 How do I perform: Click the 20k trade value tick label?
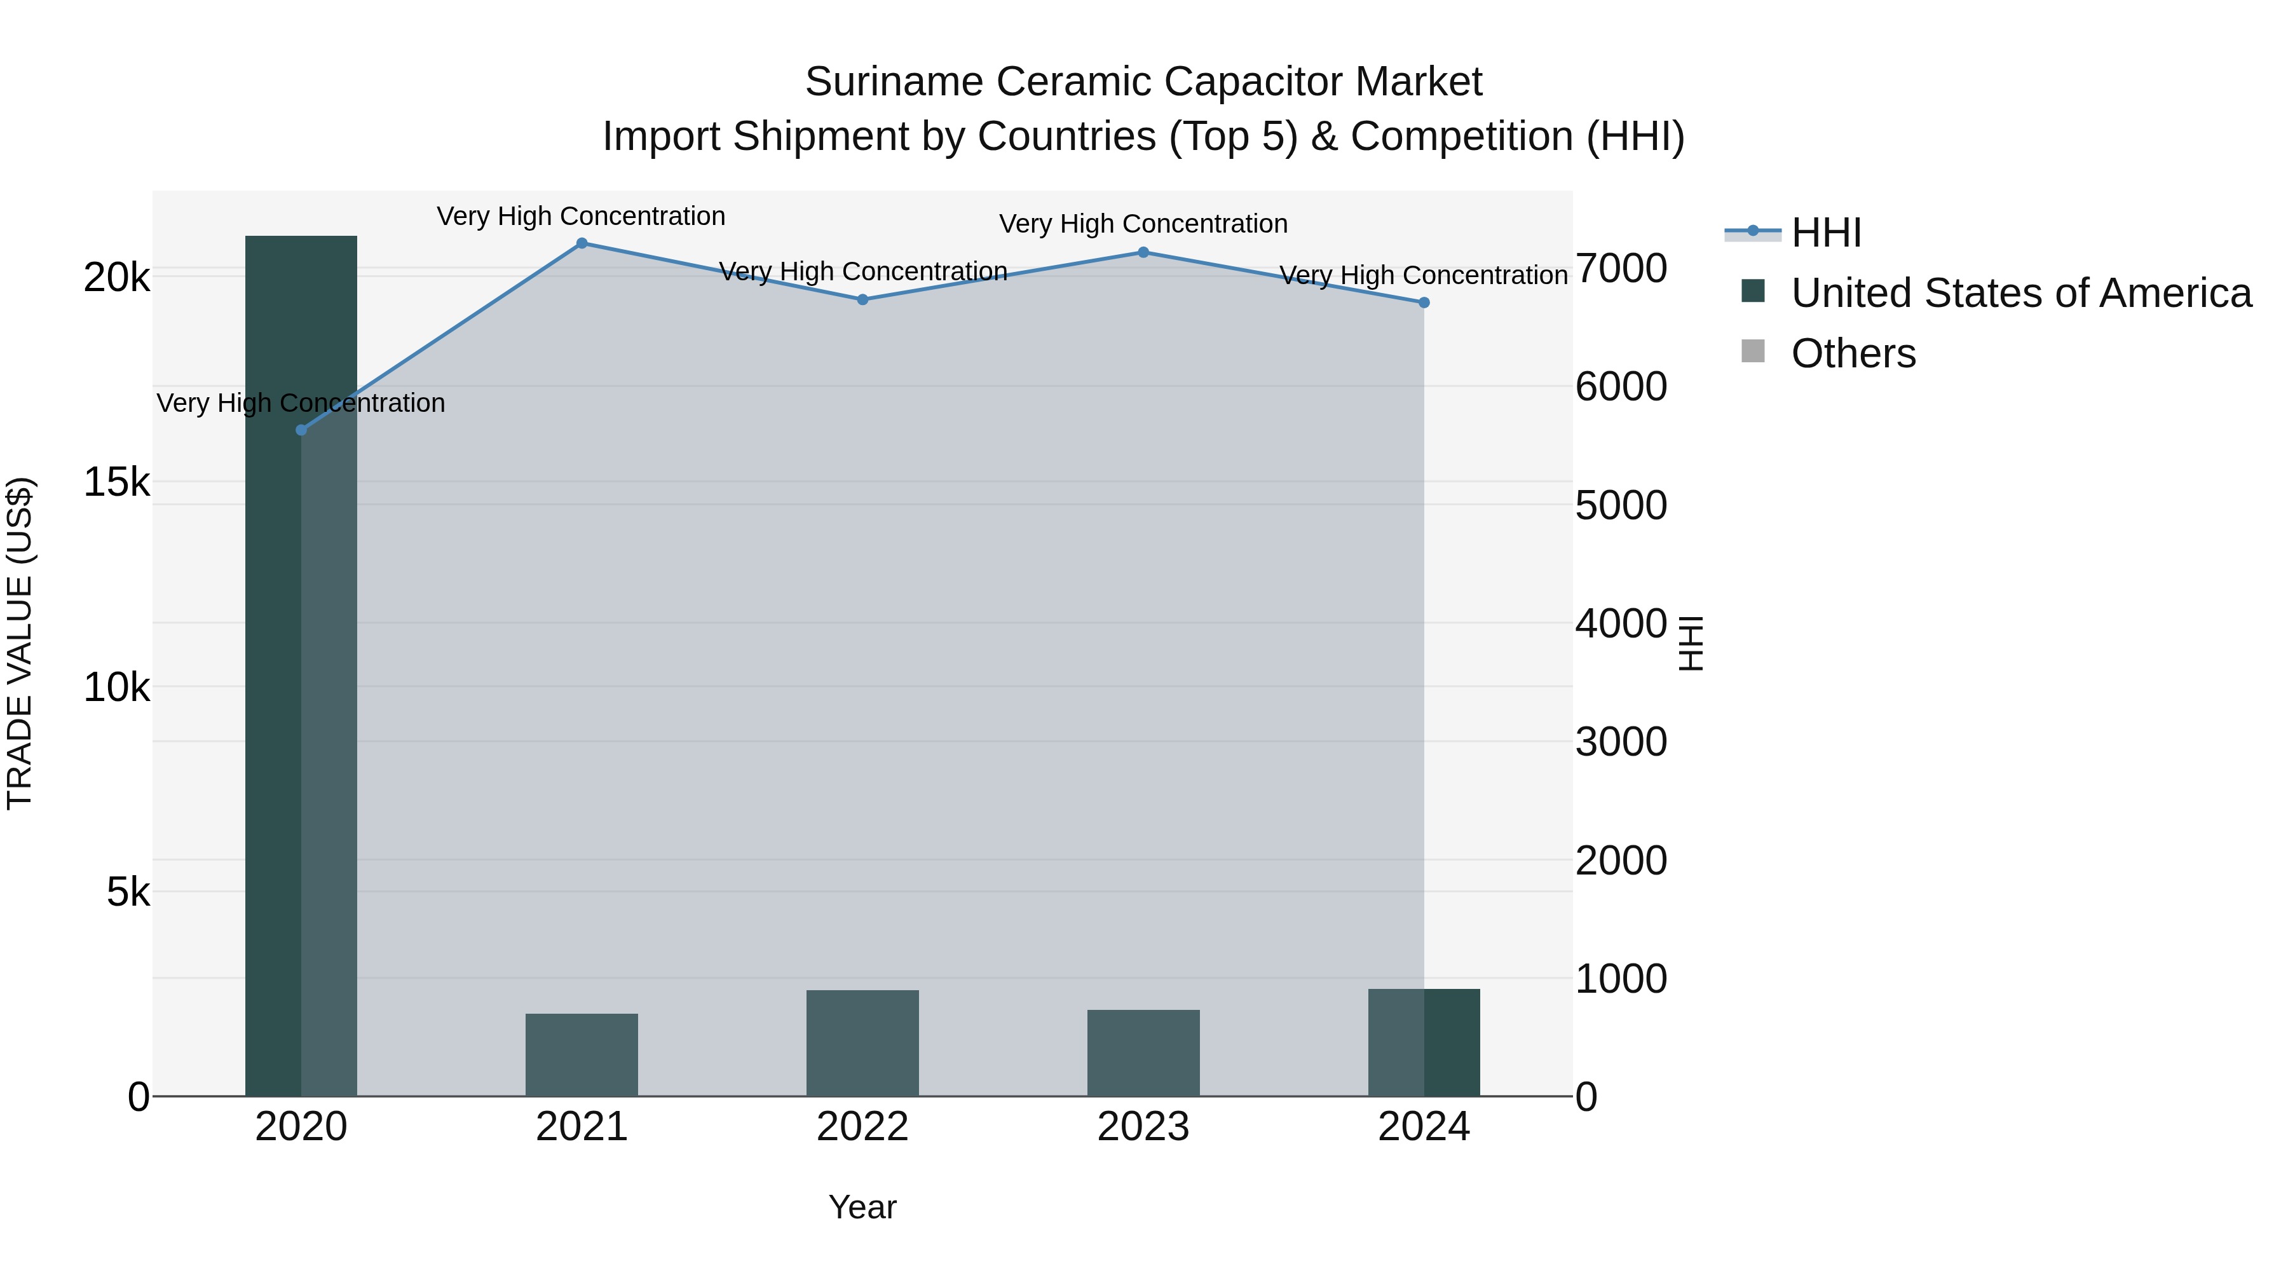(116, 278)
